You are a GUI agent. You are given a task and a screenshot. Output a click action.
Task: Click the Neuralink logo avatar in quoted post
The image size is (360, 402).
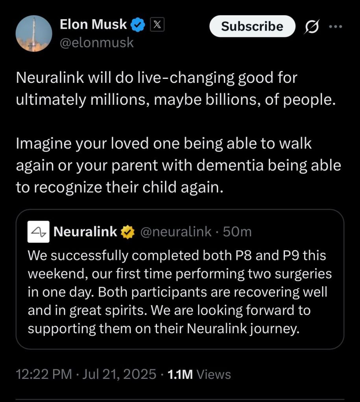[x=38, y=232]
